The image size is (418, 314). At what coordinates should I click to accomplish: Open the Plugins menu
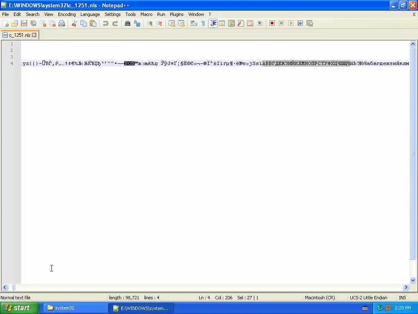tap(176, 14)
